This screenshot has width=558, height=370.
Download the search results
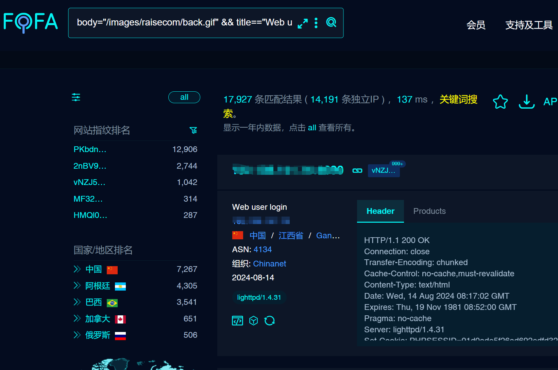527,101
